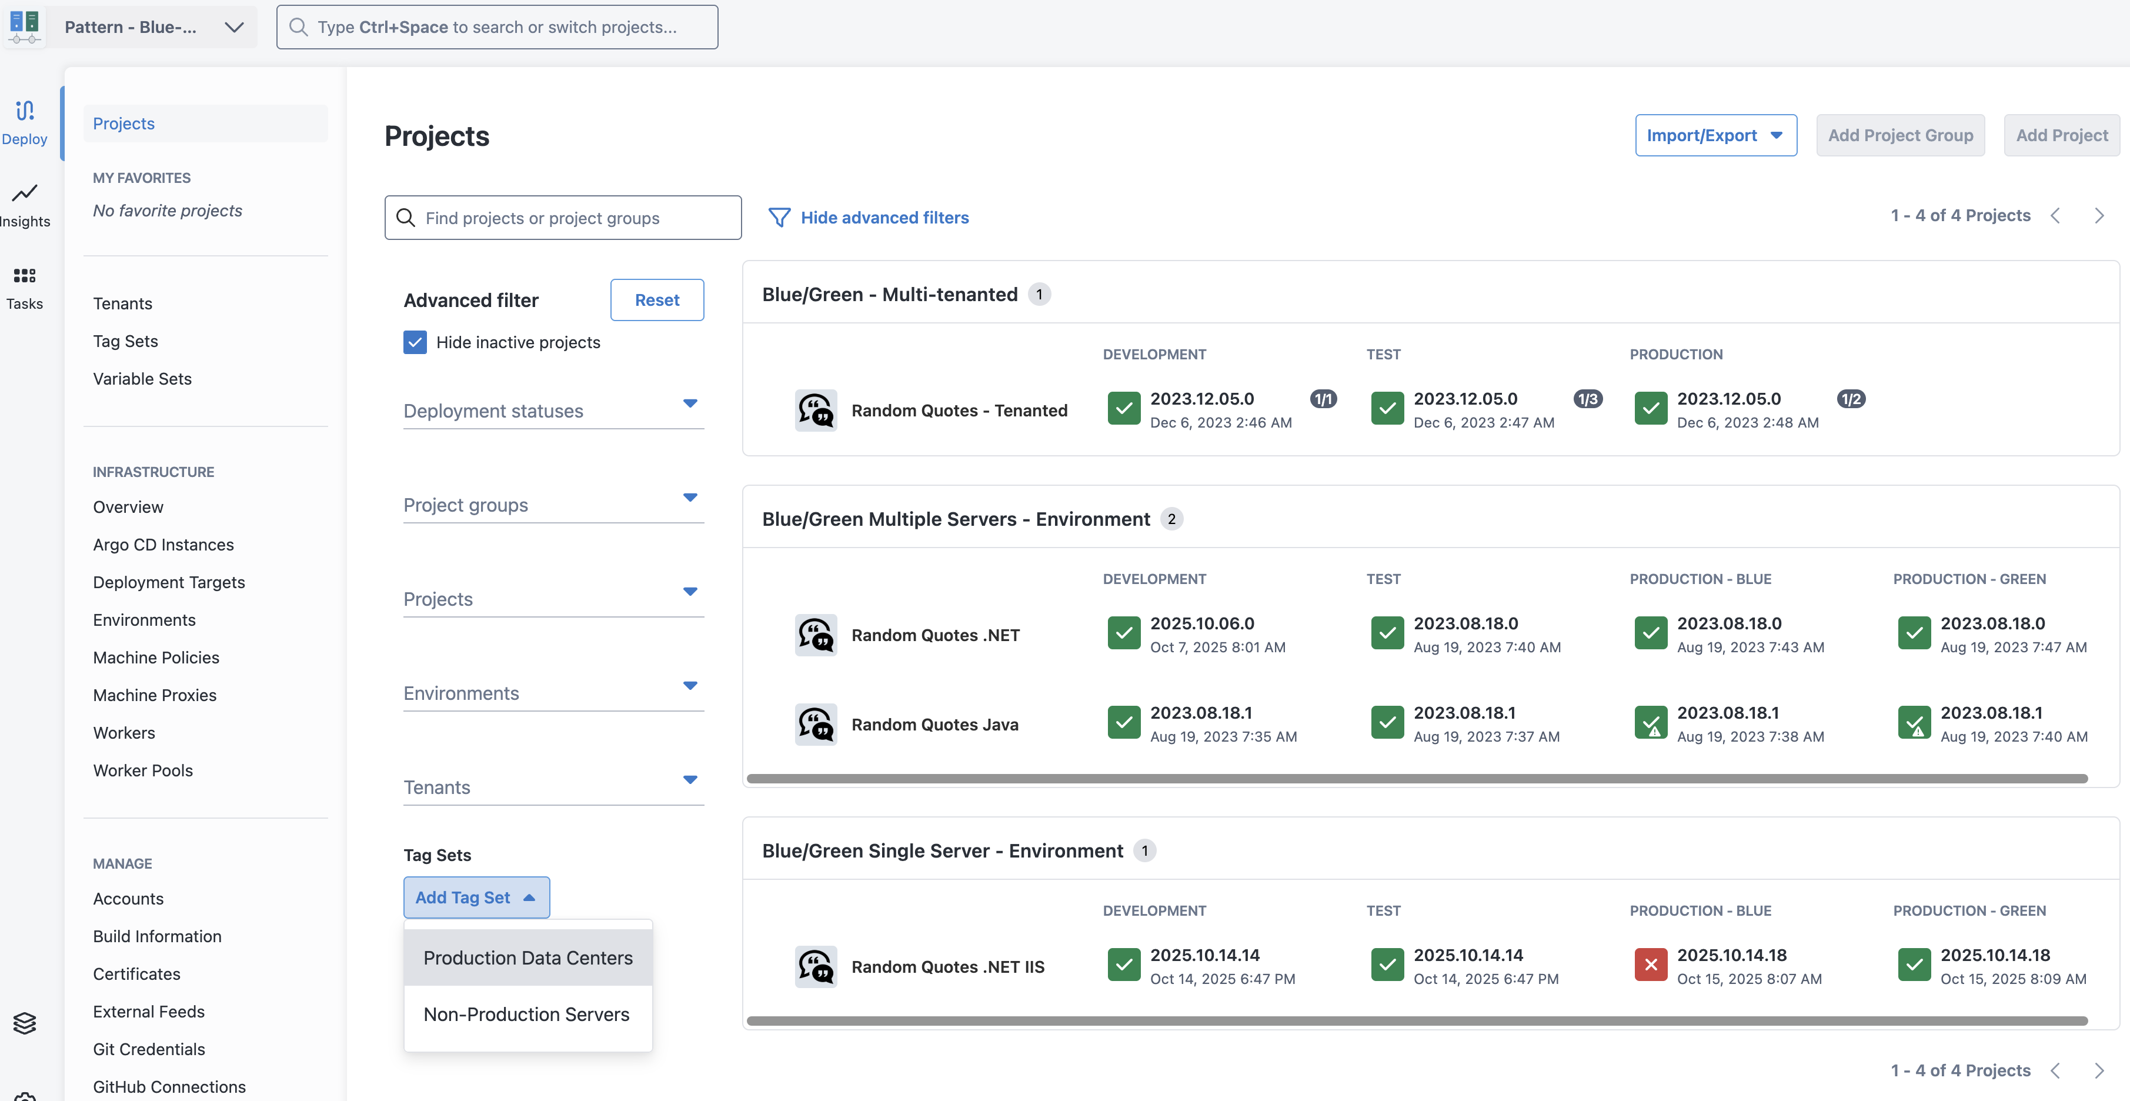Open the space switcher Pattern - Blue dropdown
2130x1101 pixels.
153,26
